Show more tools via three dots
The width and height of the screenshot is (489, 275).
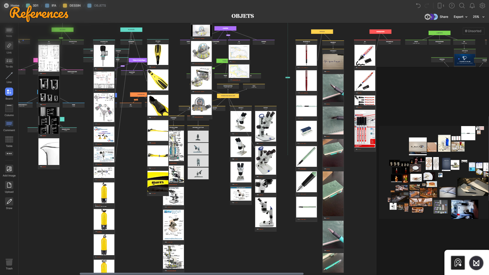[9, 154]
